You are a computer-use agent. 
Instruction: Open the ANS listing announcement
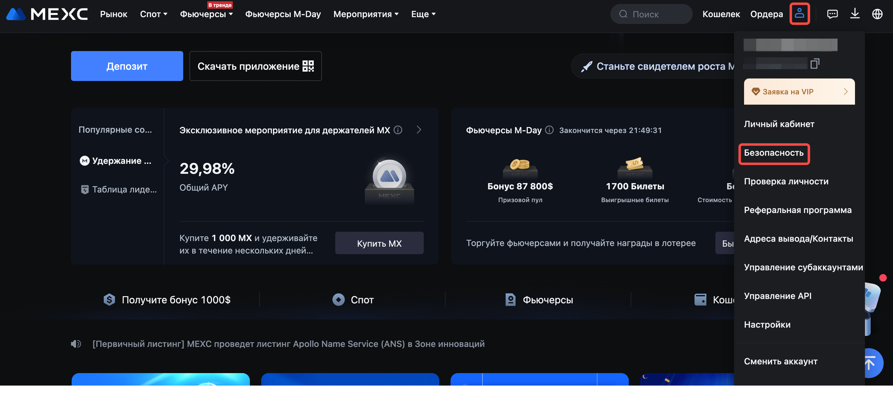(289, 344)
